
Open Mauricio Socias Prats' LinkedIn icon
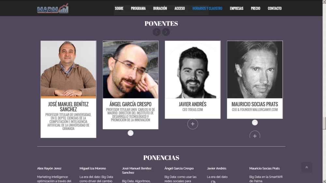(x=255, y=123)
